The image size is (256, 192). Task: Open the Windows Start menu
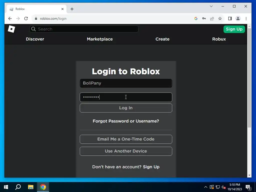6,187
